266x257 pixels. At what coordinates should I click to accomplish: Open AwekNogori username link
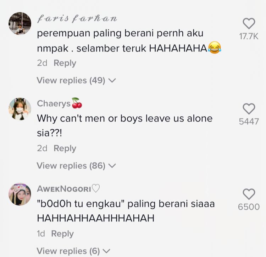coord(68,189)
